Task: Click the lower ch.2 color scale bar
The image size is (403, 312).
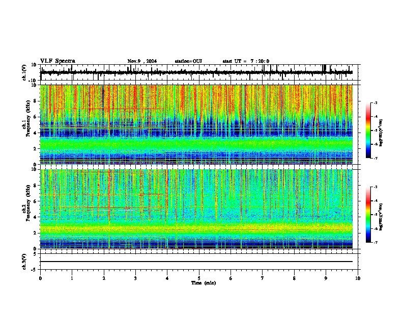Action: point(368,215)
